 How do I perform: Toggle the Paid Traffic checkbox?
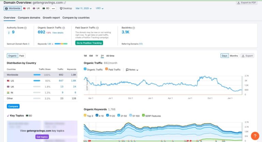106,69
